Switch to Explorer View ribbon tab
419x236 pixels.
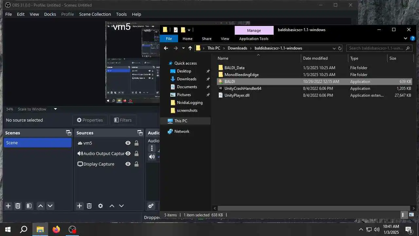point(225,39)
